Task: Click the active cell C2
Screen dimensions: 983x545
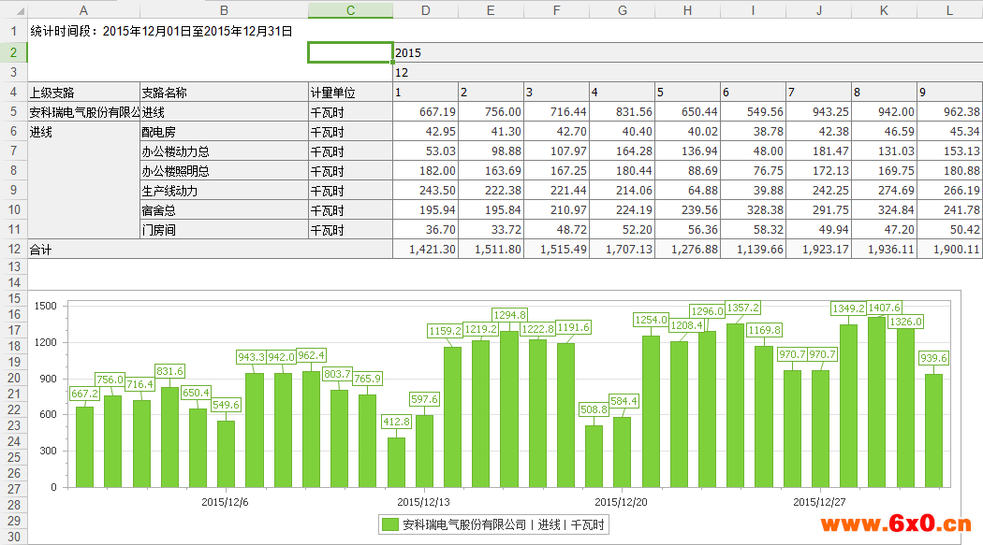Action: [350, 52]
